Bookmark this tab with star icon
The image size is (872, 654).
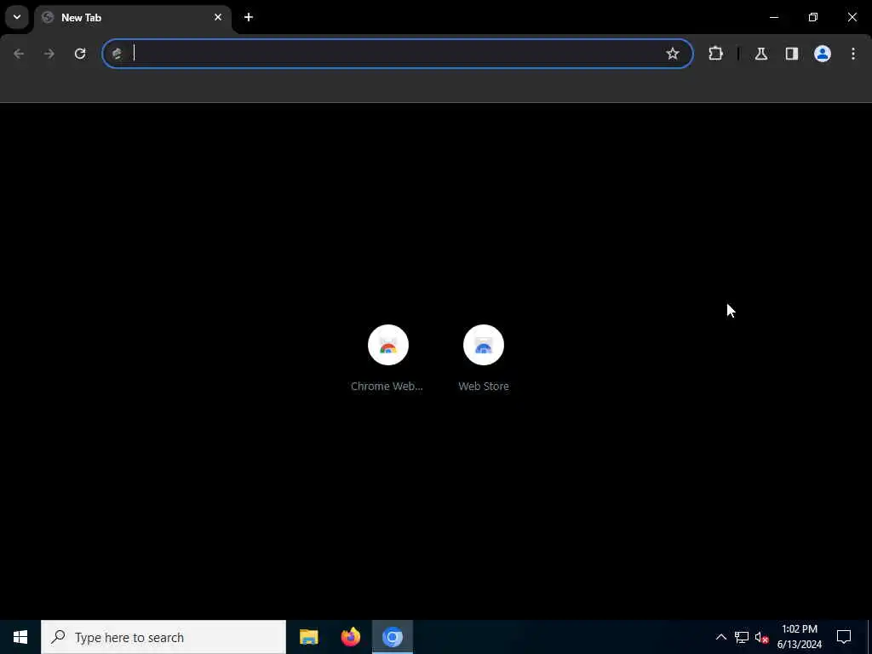[x=673, y=54]
